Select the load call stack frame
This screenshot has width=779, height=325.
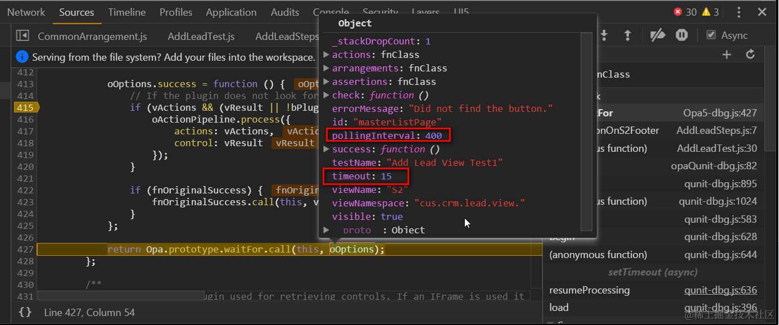pos(559,308)
